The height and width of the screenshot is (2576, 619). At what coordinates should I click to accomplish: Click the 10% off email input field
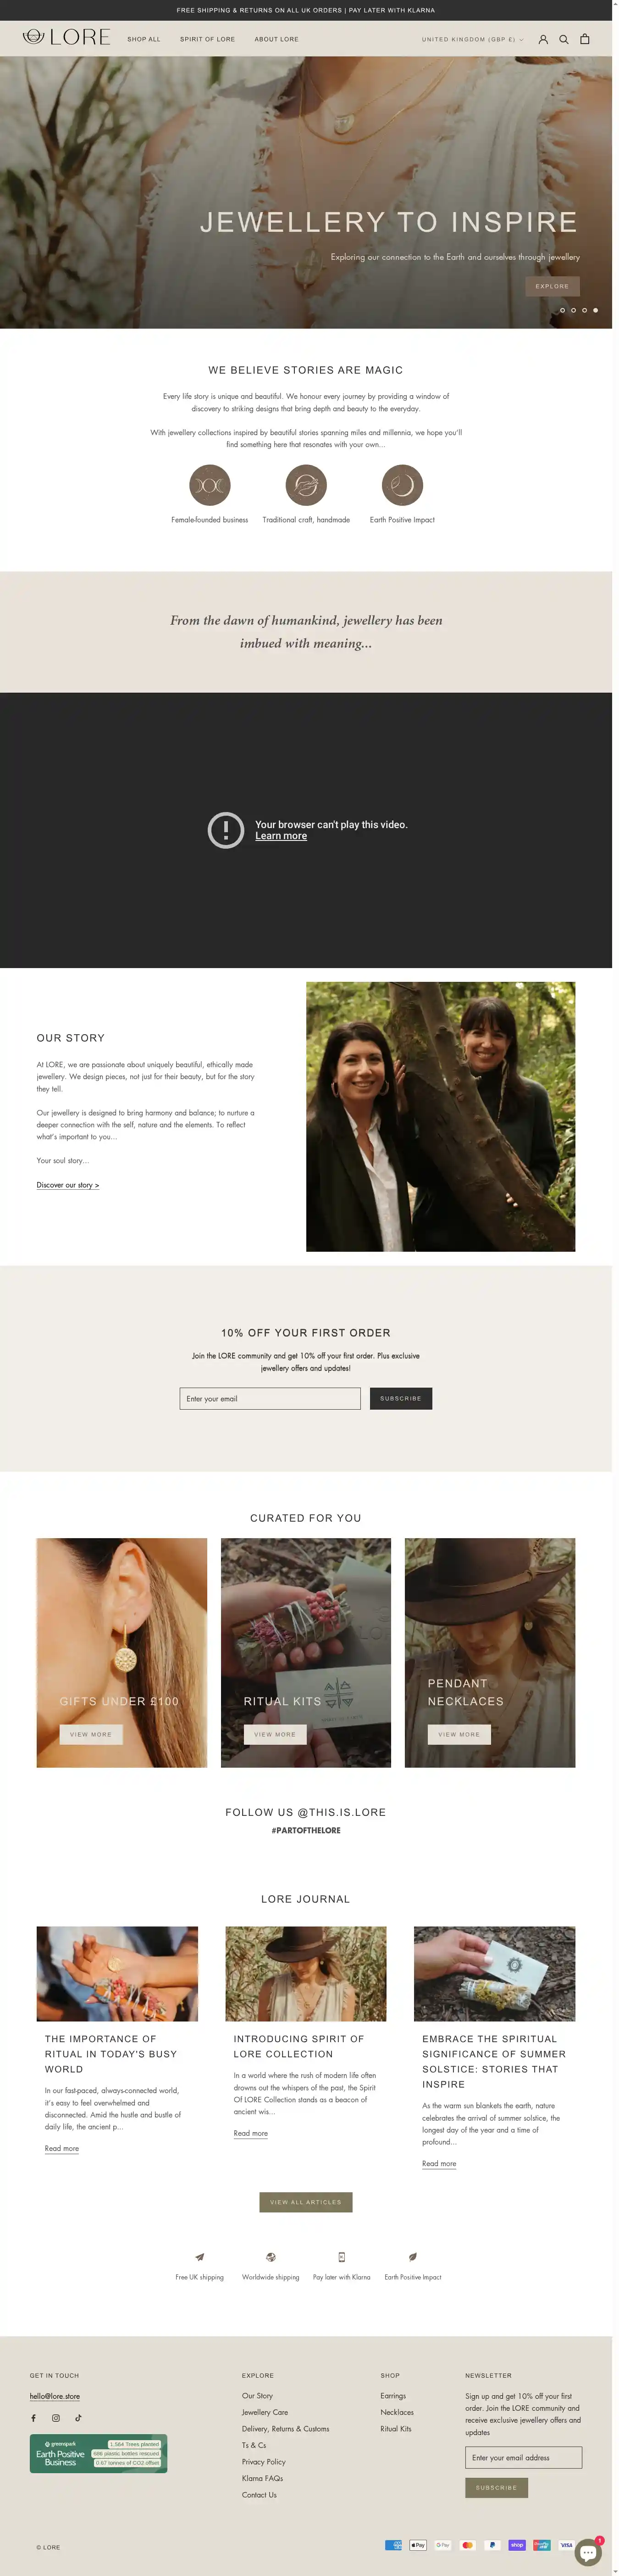[x=270, y=1398]
